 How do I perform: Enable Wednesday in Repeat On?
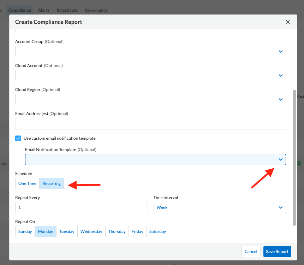[91, 231]
